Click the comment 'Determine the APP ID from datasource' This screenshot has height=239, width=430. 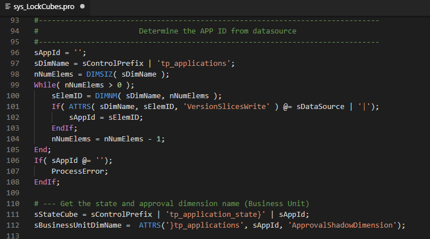(x=218, y=31)
